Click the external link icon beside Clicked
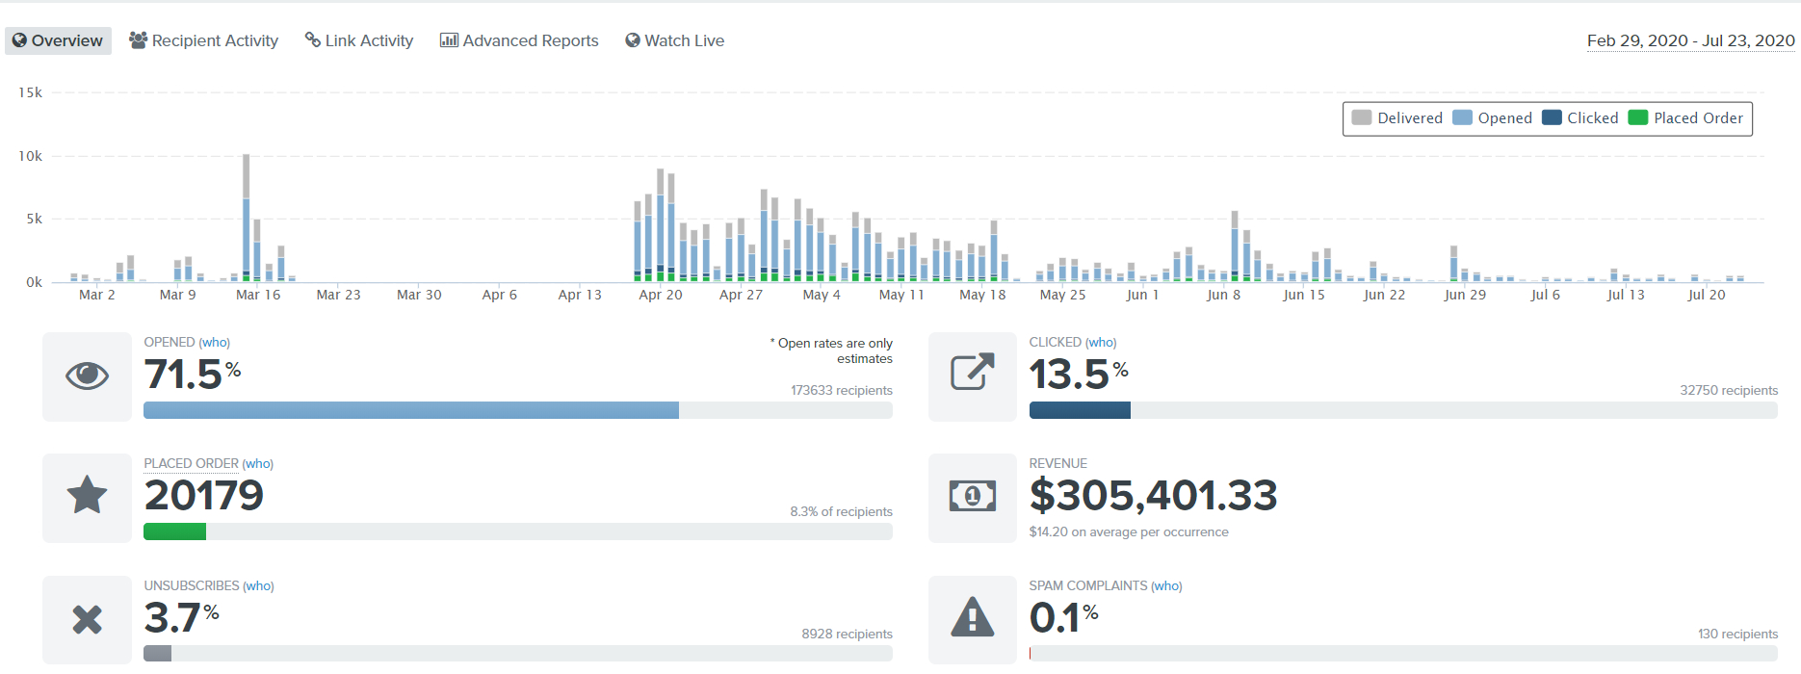Viewport: 1801px width, 674px height. (x=972, y=373)
